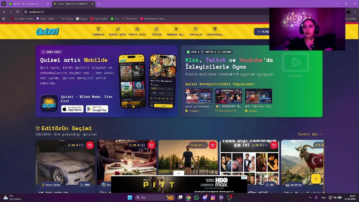Open OBS Studio from the taskbar

(x=229, y=198)
